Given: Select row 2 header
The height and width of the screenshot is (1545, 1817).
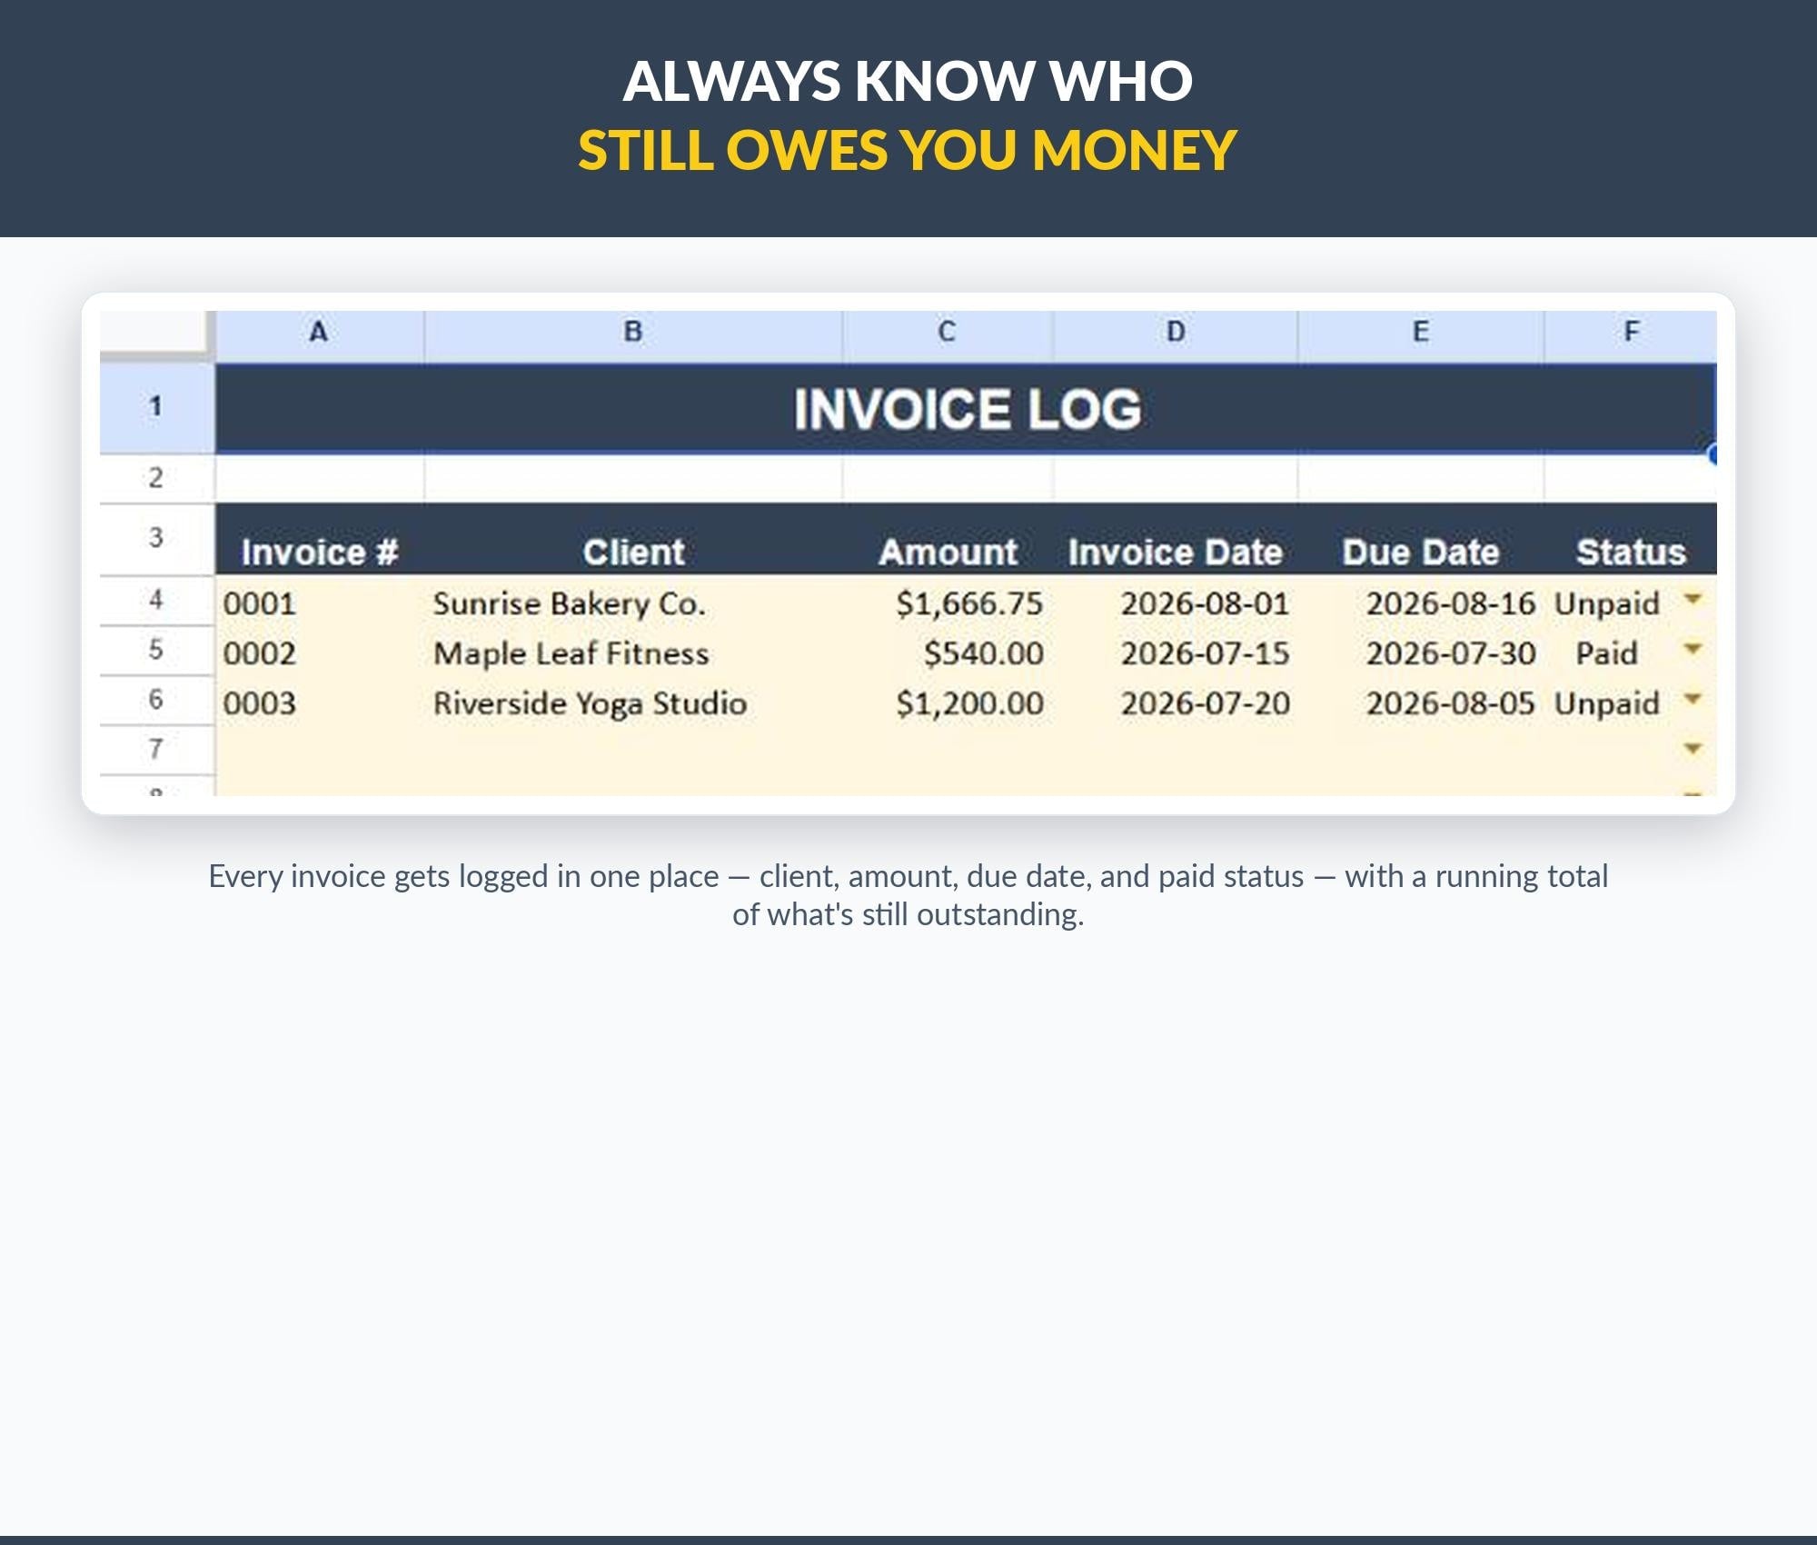Looking at the screenshot, I should [156, 478].
